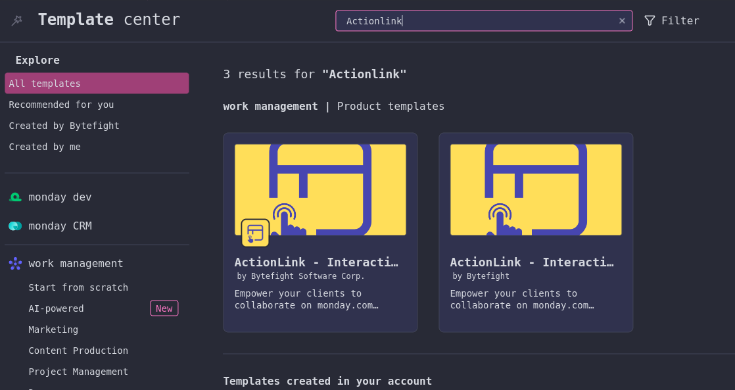Click the Template center title
Screen dimensions: 735x390
[109, 20]
